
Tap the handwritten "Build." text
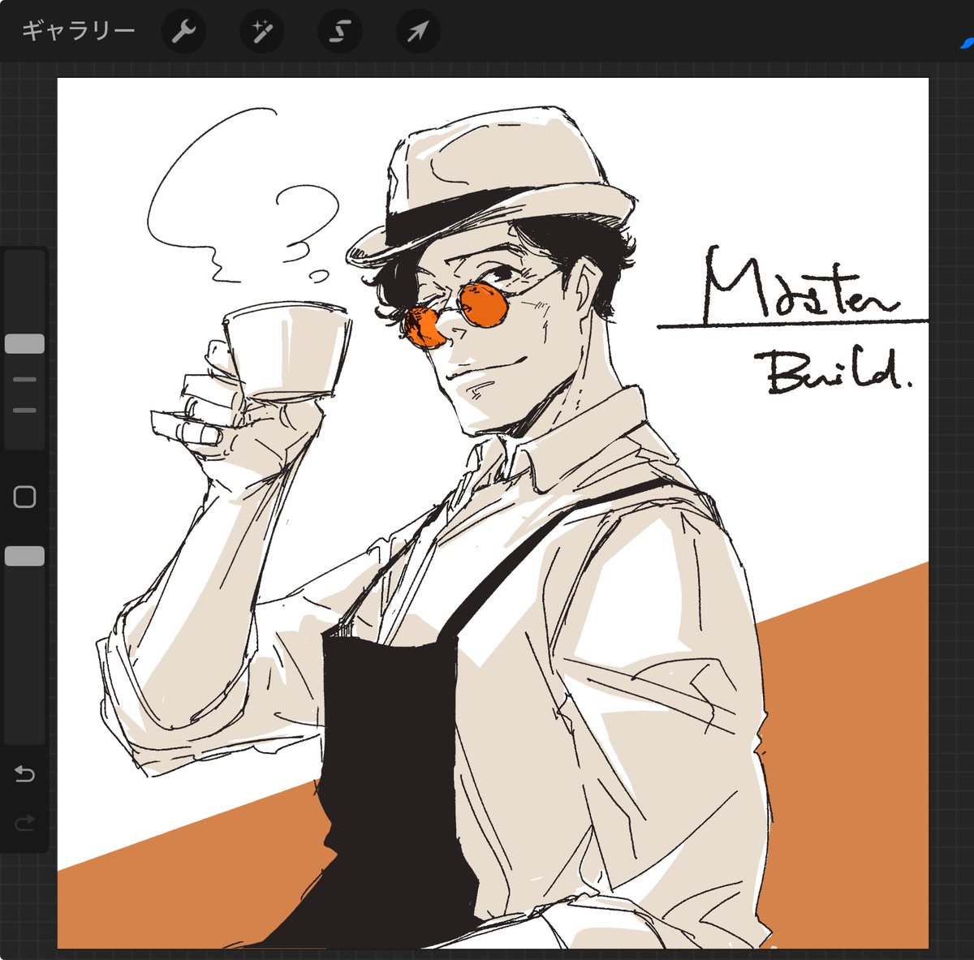pyautogui.click(x=836, y=372)
